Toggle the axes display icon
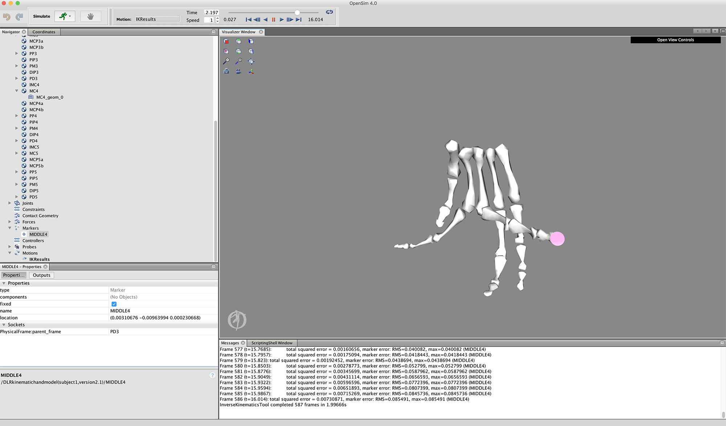The width and height of the screenshot is (726, 426). pos(251,71)
